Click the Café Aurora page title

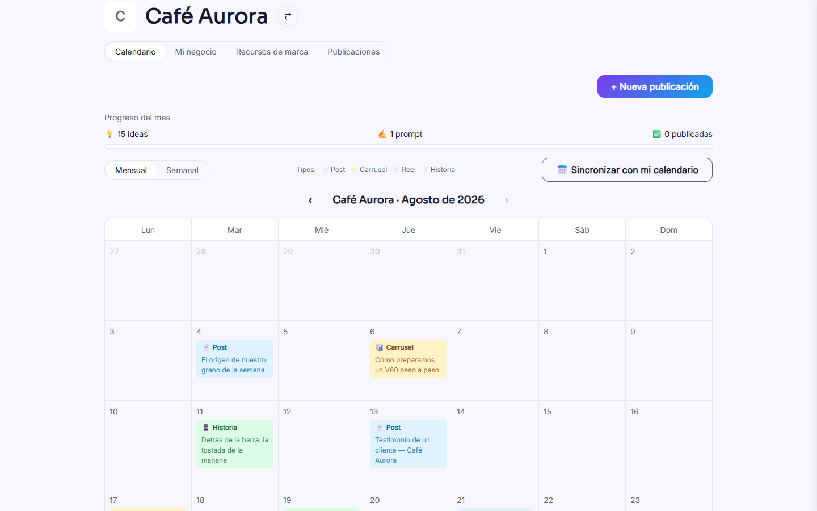207,16
